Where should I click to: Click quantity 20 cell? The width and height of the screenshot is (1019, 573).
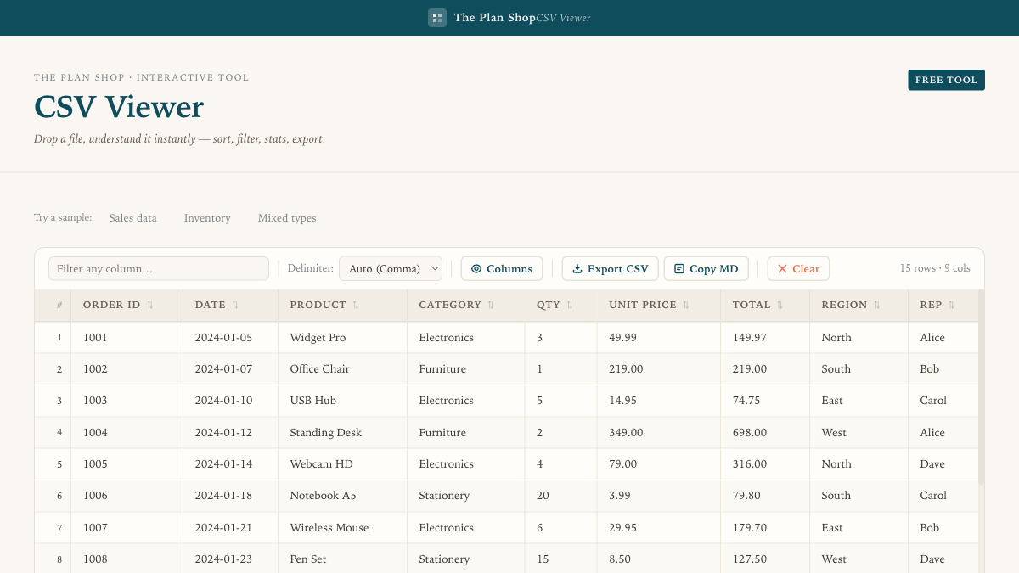(561, 496)
